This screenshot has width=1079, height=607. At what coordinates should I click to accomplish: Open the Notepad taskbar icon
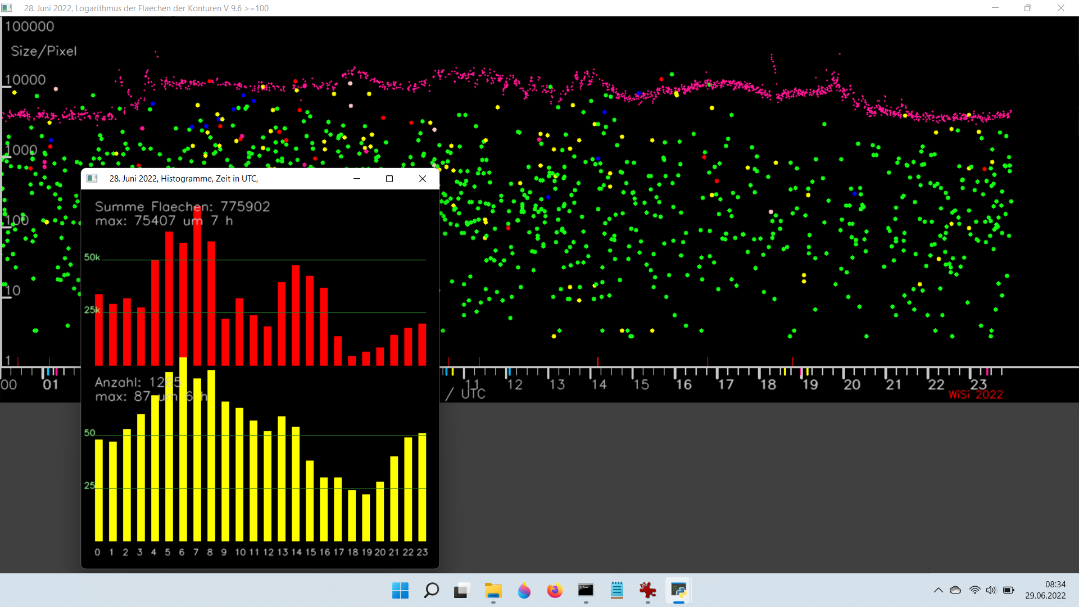coord(616,591)
